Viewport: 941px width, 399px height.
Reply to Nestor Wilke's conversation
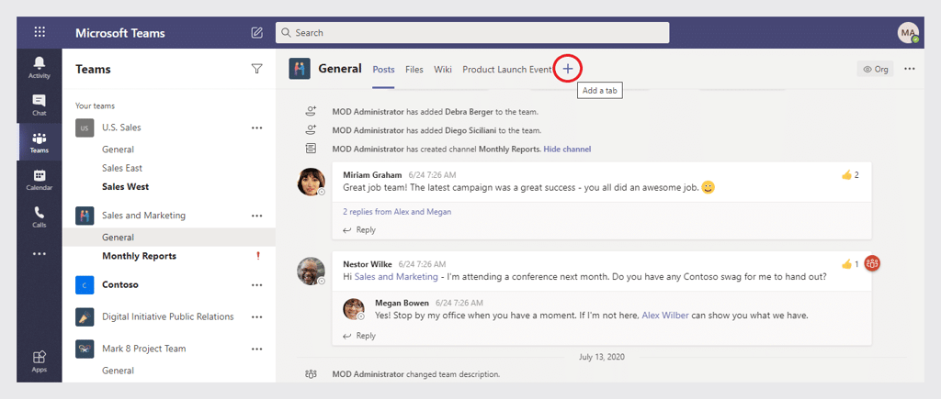point(359,336)
